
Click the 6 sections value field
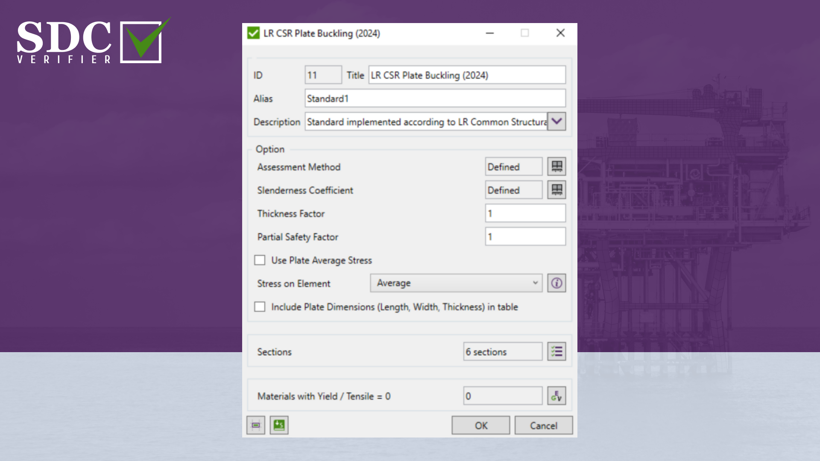pos(503,351)
